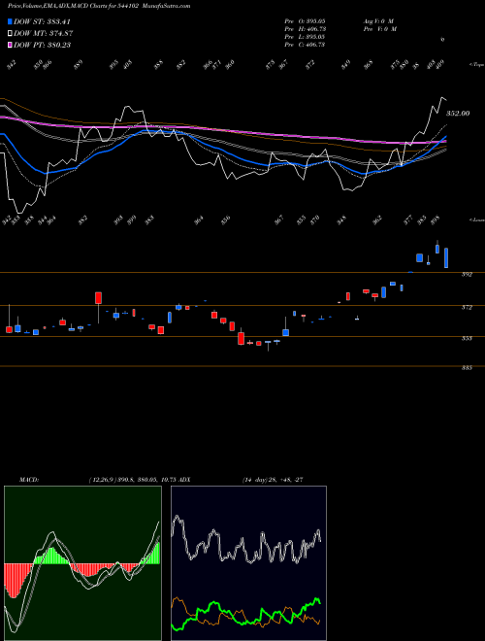Click the ADX '(14 day) 28, +48, -27' text
485x641 pixels.
point(273,480)
